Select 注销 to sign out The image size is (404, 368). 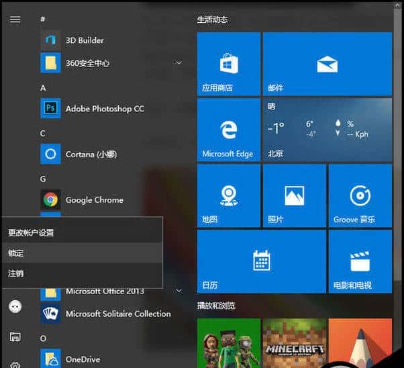pyautogui.click(x=16, y=273)
